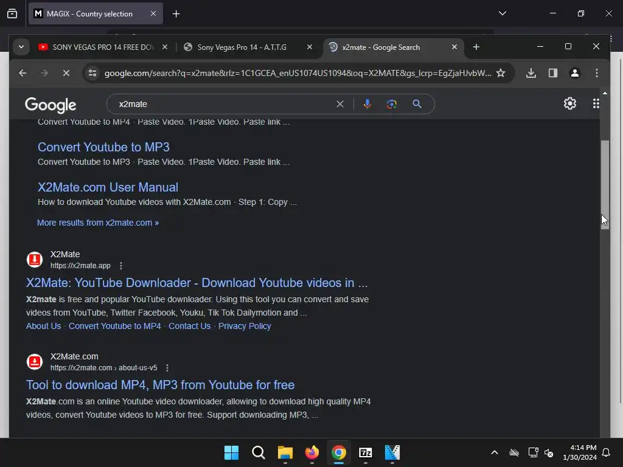The height and width of the screenshot is (467, 623).
Task: Close the MAGIX Country selection tab
Action: (153, 13)
